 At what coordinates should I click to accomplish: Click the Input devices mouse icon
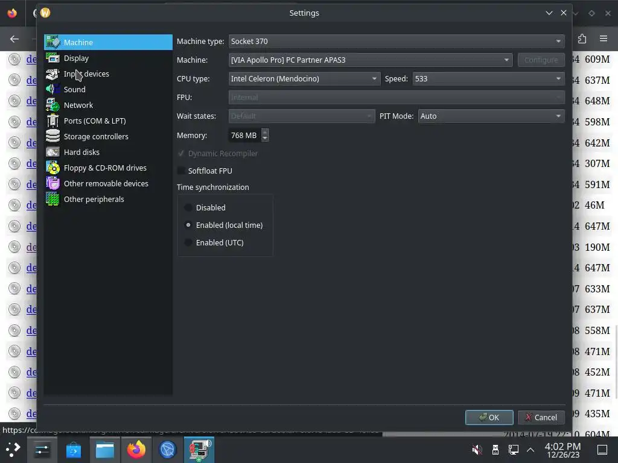pos(53,74)
